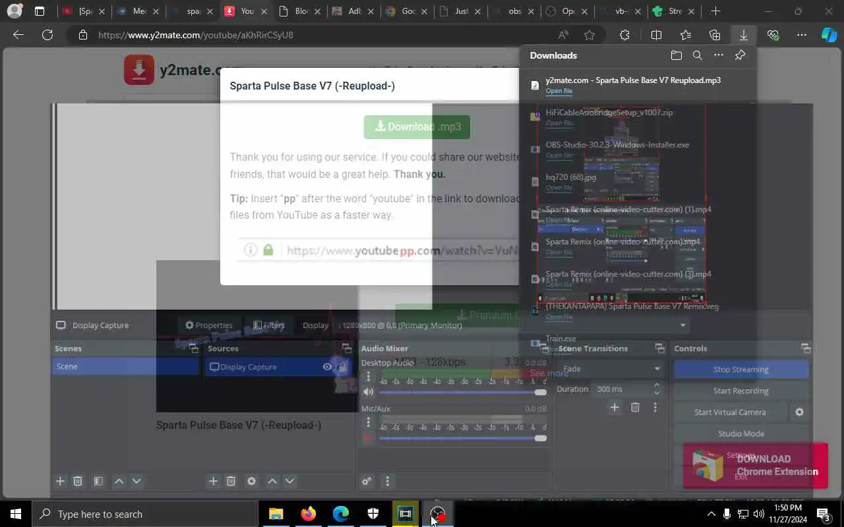The image size is (844, 527).
Task: Add page to favorites with star
Action: 589,35
